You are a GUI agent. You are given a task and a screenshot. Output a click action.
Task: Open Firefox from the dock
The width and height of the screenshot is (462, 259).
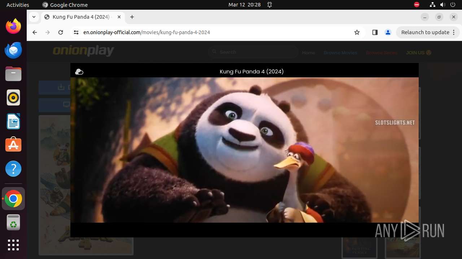[x=13, y=26]
